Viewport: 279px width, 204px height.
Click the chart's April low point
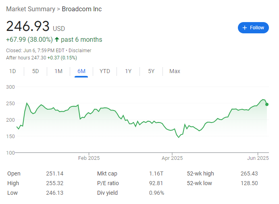179,137
